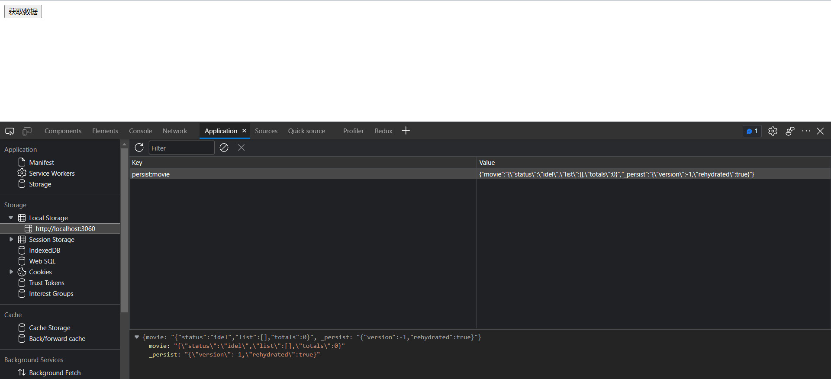Open the DevTools more options ellipsis
Viewport: 831px width, 379px height.
point(806,131)
